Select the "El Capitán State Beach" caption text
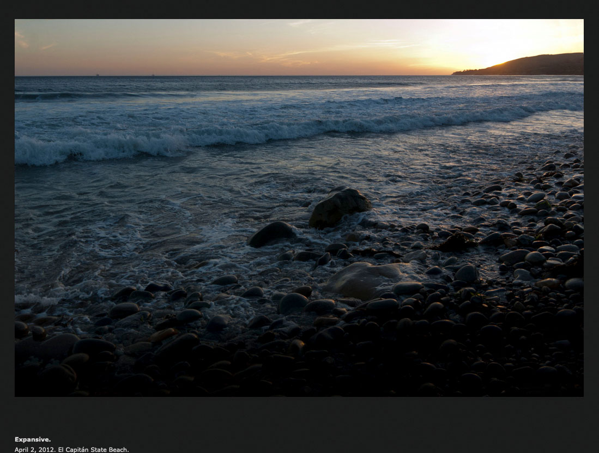This screenshot has width=599, height=453. tap(93, 450)
